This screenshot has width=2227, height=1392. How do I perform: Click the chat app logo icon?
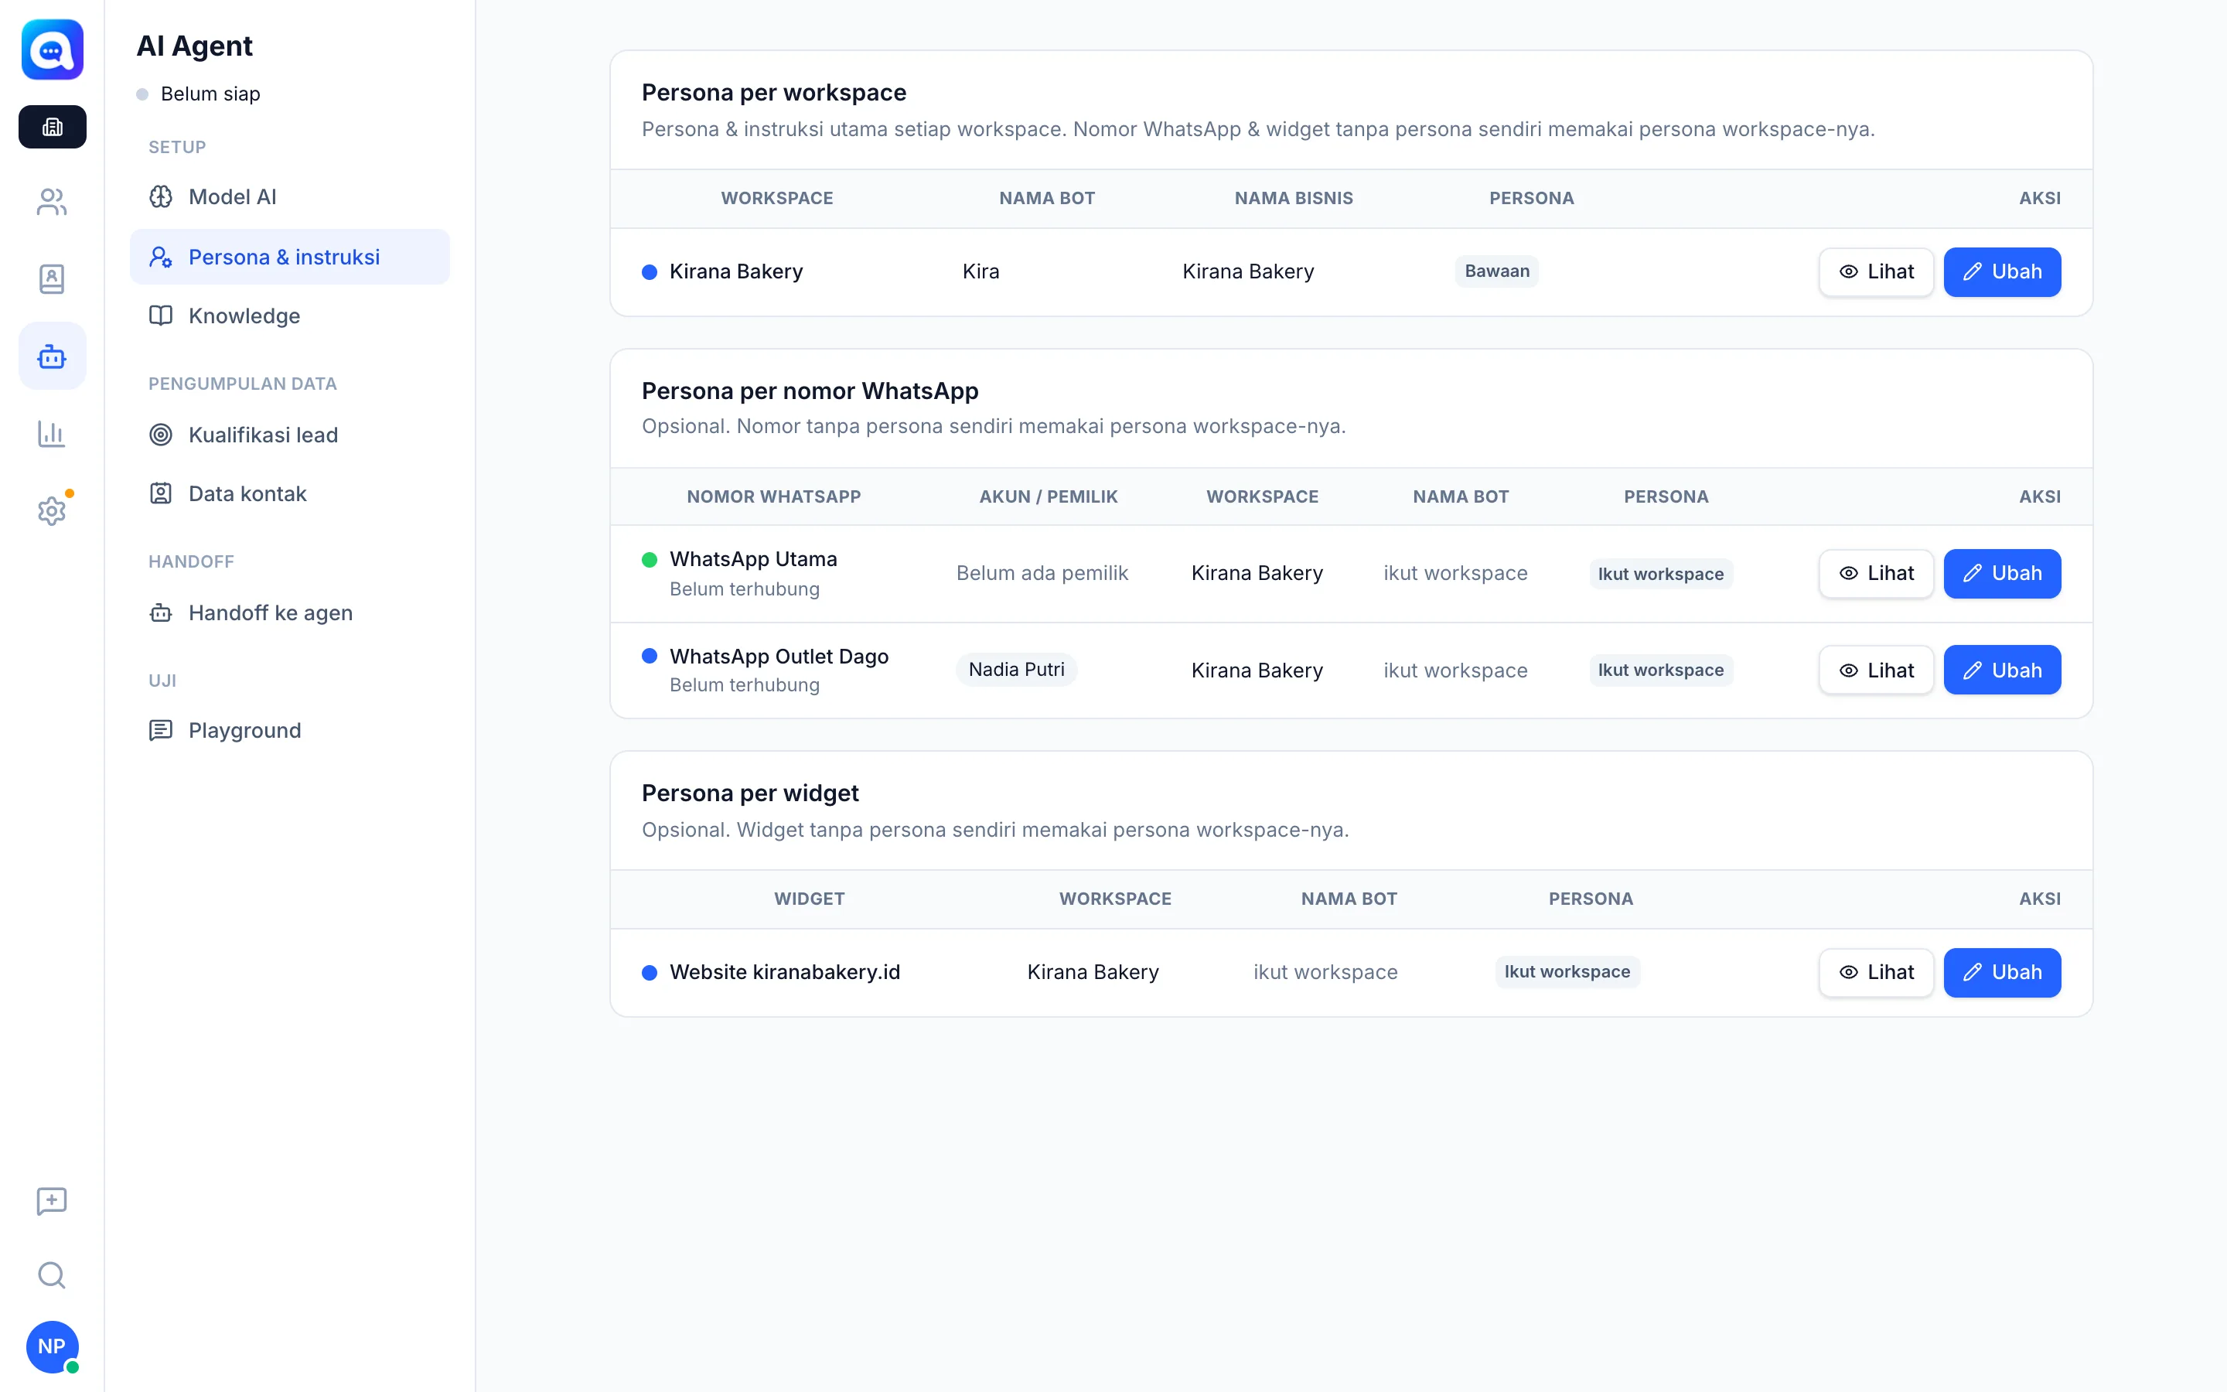click(53, 49)
